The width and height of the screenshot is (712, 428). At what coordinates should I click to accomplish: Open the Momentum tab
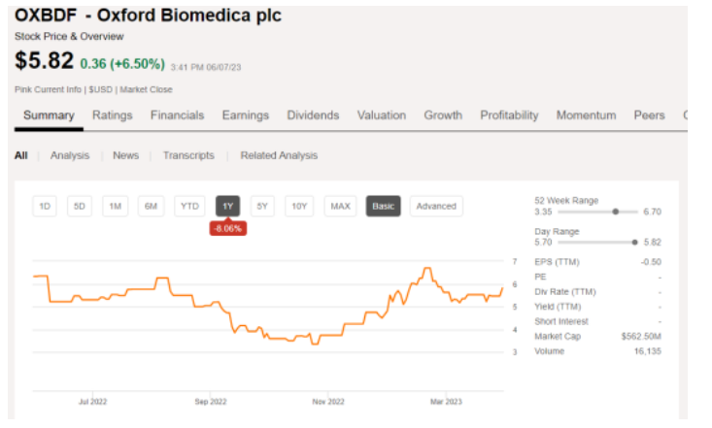click(x=586, y=115)
